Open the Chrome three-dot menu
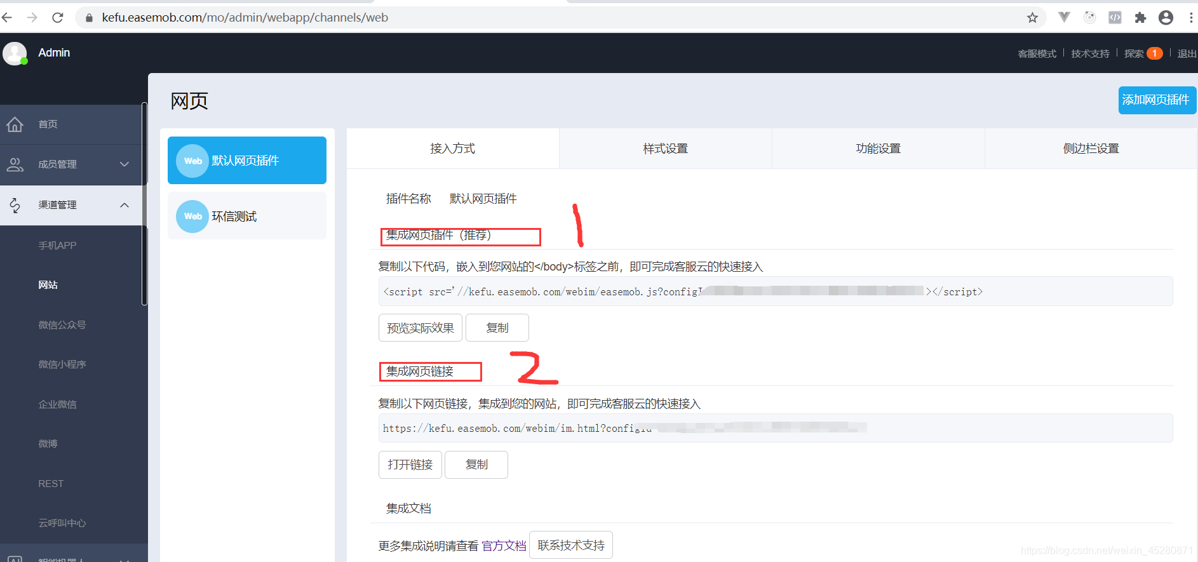Viewport: 1198px width, 562px height. tap(1191, 17)
